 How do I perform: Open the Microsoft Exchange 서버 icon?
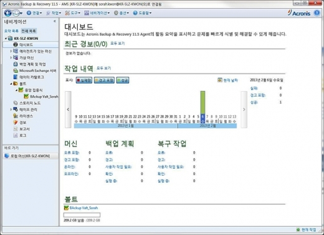tap(16, 70)
